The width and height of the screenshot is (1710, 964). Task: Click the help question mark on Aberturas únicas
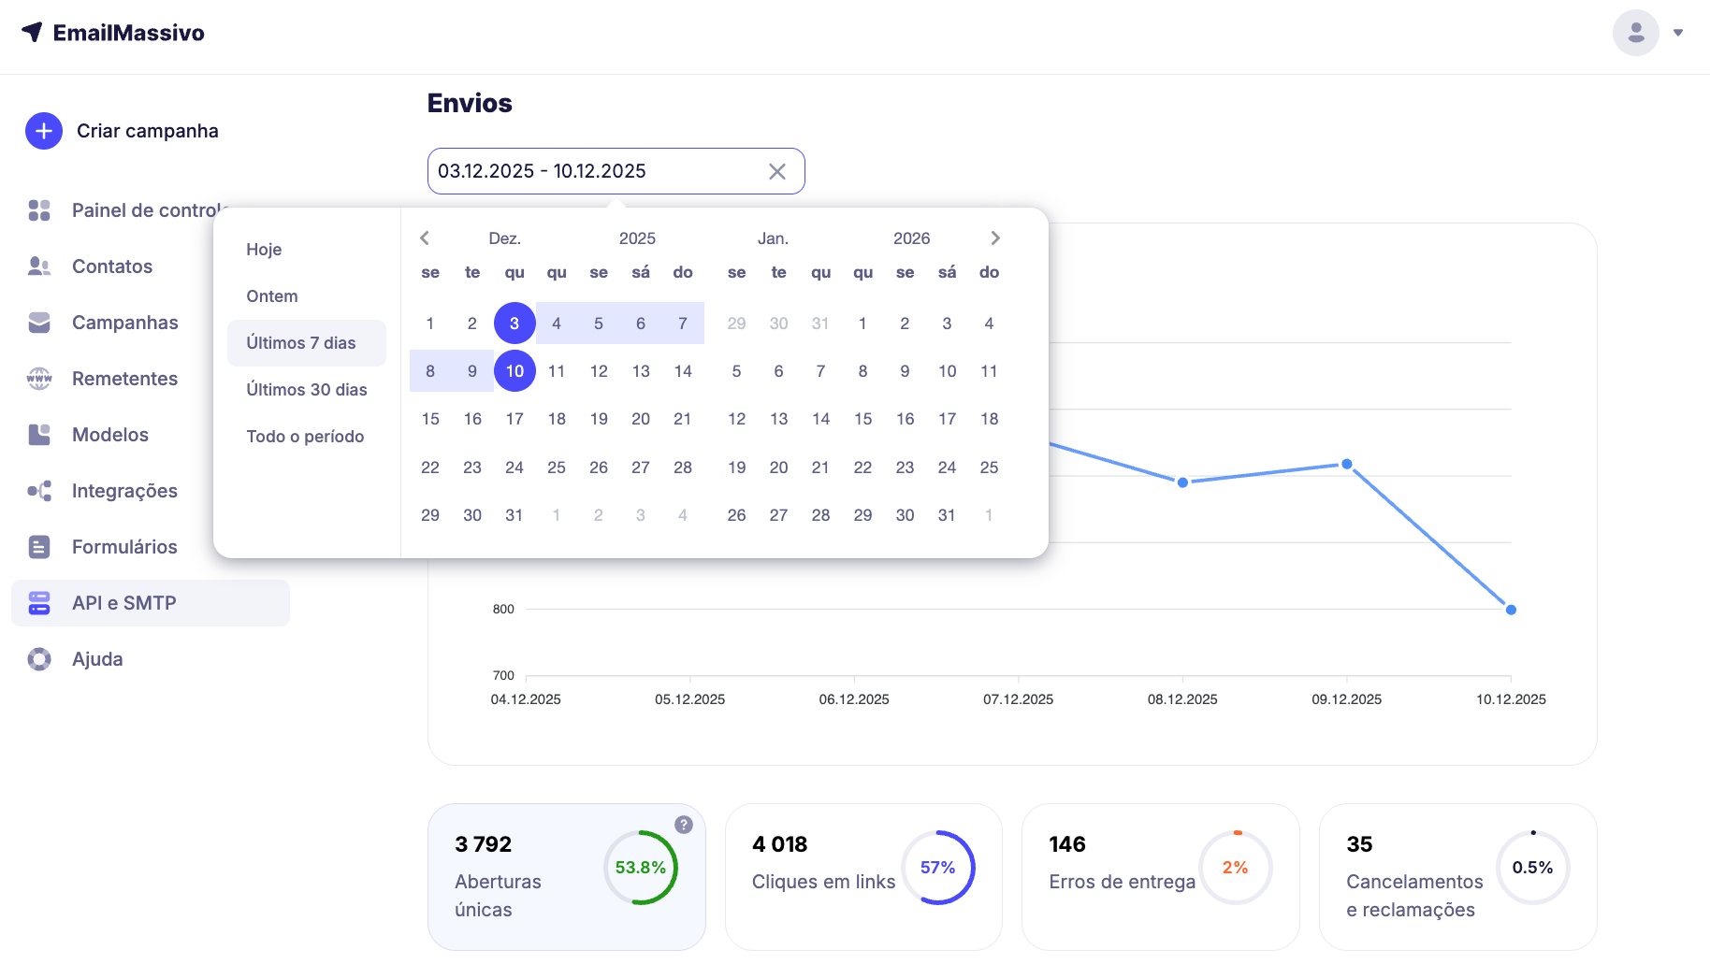pos(684,825)
